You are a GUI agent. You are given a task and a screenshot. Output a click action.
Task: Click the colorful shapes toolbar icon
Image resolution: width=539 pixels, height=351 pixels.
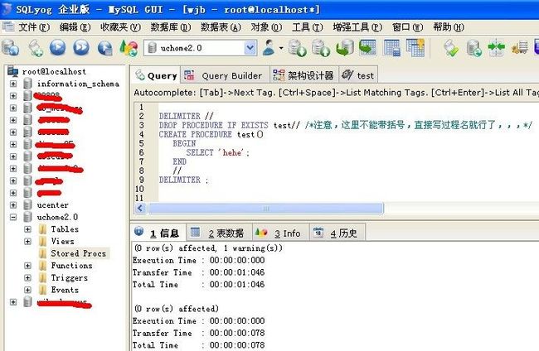129,48
